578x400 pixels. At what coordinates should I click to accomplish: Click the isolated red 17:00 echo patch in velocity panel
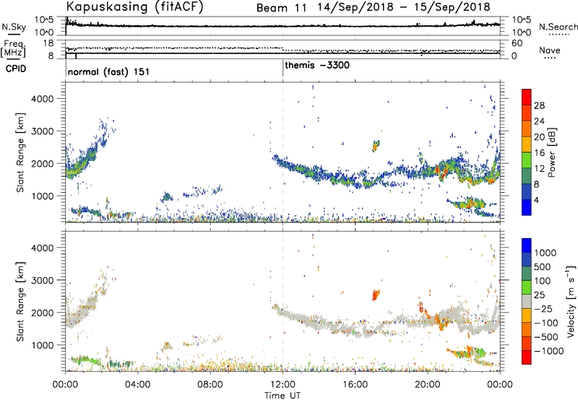click(376, 295)
